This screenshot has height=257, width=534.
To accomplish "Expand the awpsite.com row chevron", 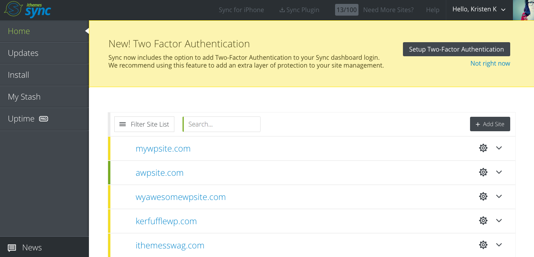I will click(499, 172).
